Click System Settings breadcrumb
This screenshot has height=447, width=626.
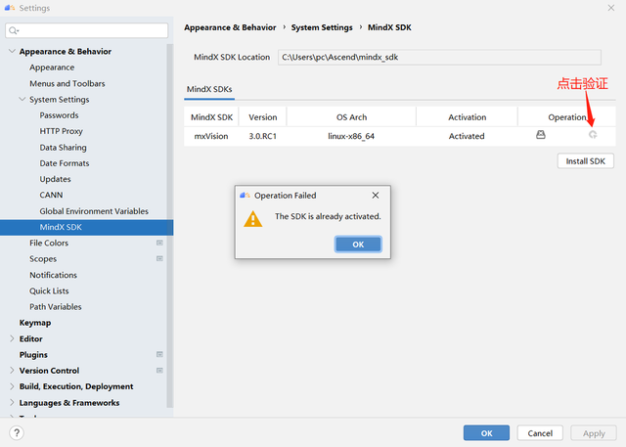(322, 27)
